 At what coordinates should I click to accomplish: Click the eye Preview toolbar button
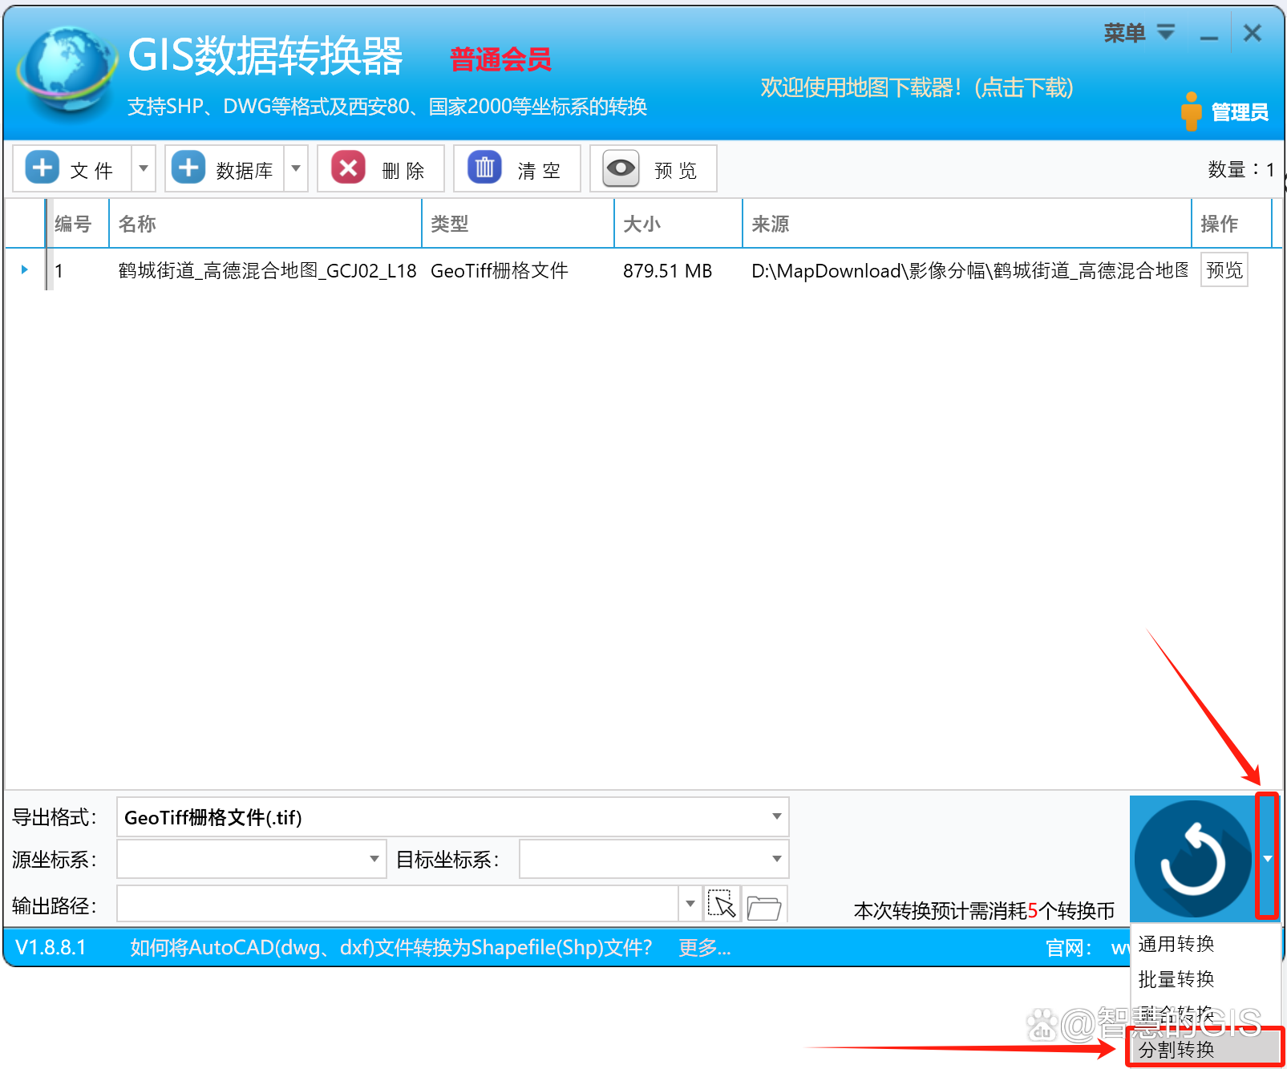[x=654, y=168]
